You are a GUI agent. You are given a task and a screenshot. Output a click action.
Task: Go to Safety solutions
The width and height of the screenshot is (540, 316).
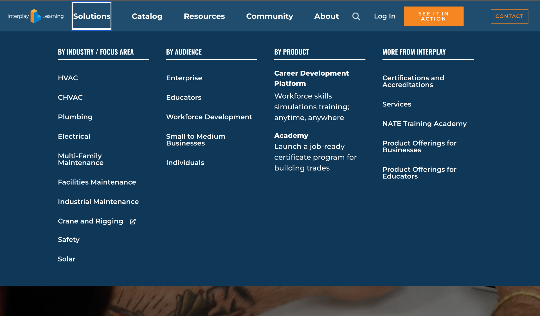(69, 240)
